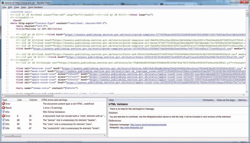
Task: Open the File menu
Action: [4, 7]
